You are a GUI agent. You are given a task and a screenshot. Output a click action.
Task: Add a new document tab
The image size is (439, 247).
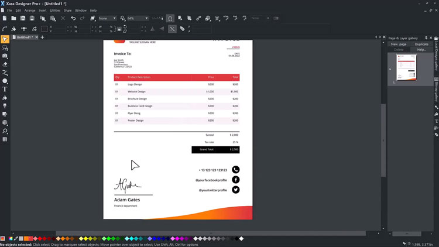(42, 37)
